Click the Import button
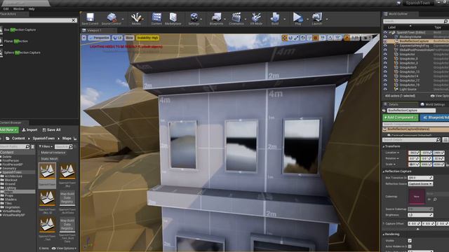The height and width of the screenshot is (252, 449). click(x=29, y=129)
